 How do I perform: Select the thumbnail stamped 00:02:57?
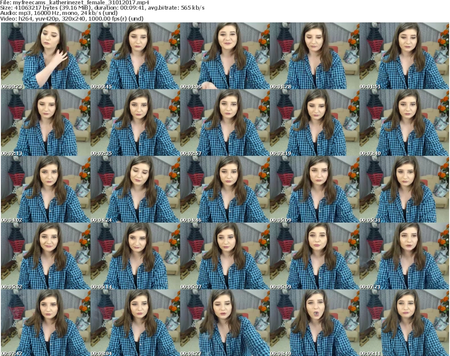pos(225,122)
